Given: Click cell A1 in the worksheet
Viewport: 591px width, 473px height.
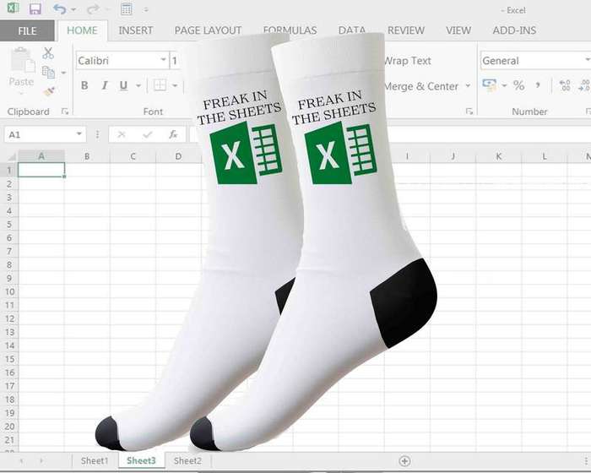Looking at the screenshot, I should (41, 170).
